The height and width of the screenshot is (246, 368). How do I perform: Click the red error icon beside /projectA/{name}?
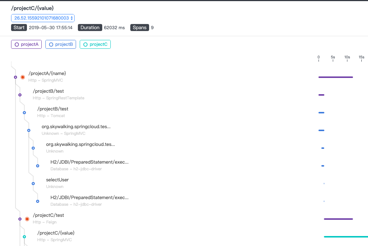click(23, 77)
